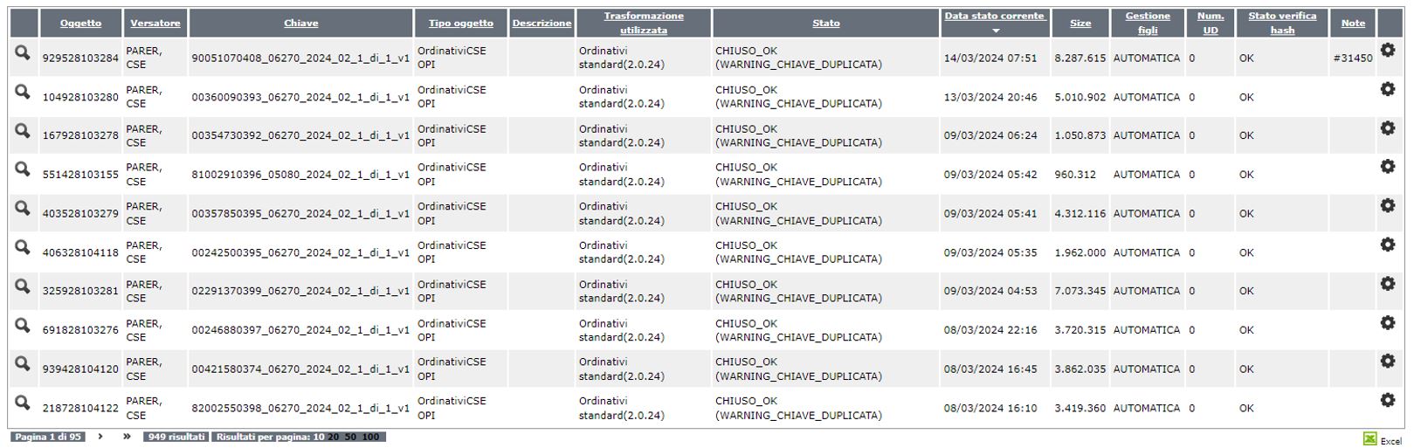
Task: Sort by Oggetto column header
Action: [x=80, y=24]
